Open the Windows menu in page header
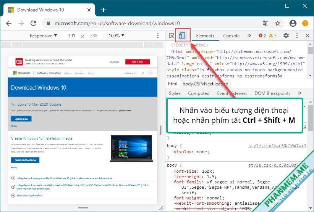 click(x=79, y=73)
